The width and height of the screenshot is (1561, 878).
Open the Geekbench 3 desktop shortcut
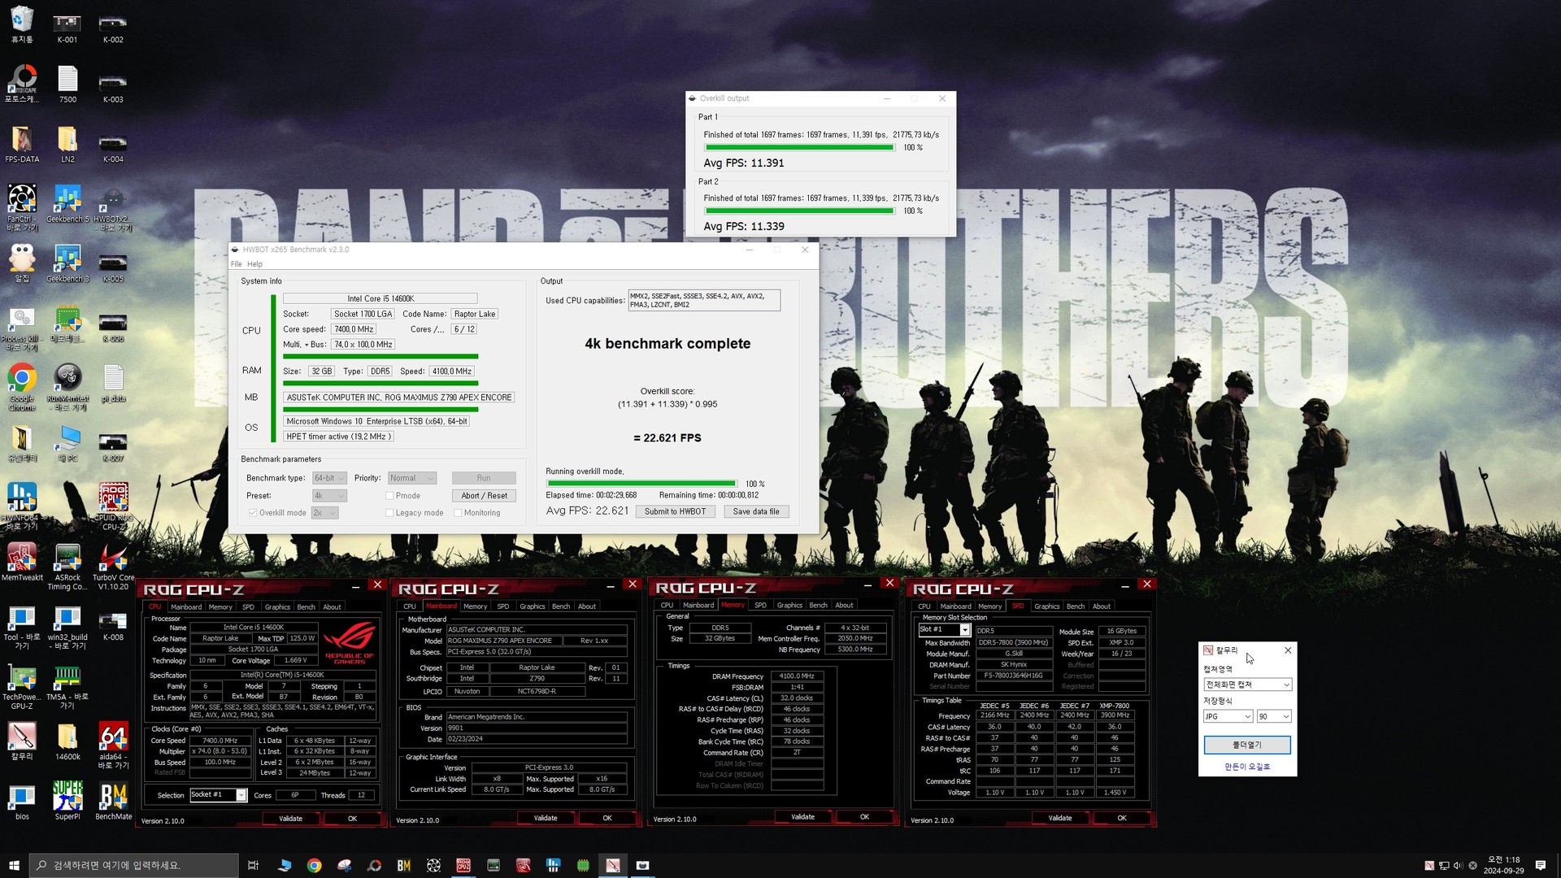[67, 263]
